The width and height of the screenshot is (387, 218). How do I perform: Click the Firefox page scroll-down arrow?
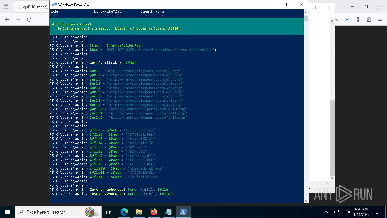coord(333,178)
